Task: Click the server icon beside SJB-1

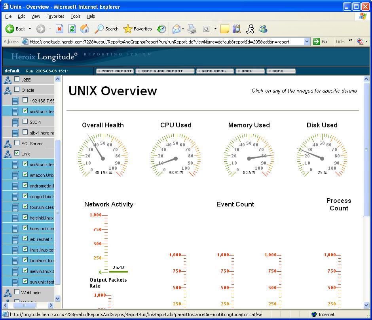Action: click(15, 122)
